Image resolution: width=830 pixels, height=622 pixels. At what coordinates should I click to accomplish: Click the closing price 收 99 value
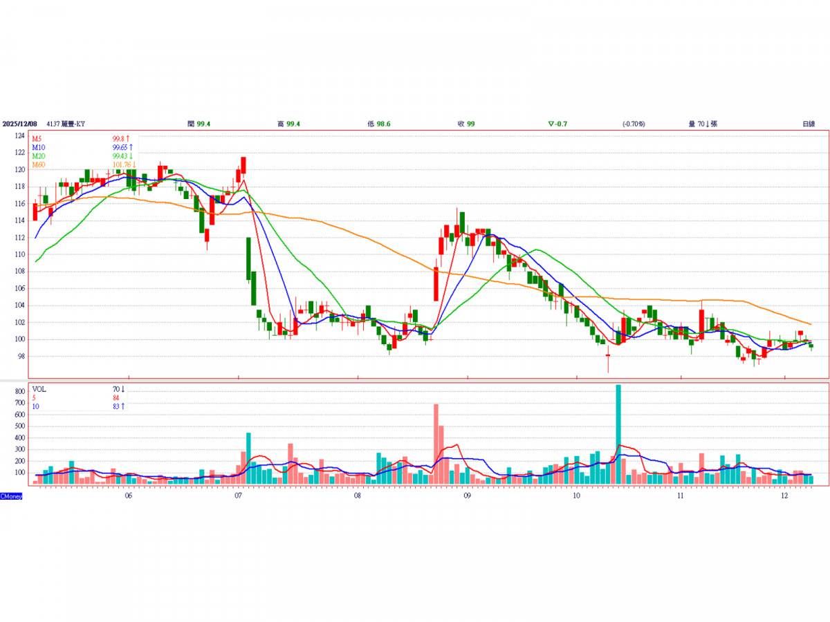coord(465,124)
